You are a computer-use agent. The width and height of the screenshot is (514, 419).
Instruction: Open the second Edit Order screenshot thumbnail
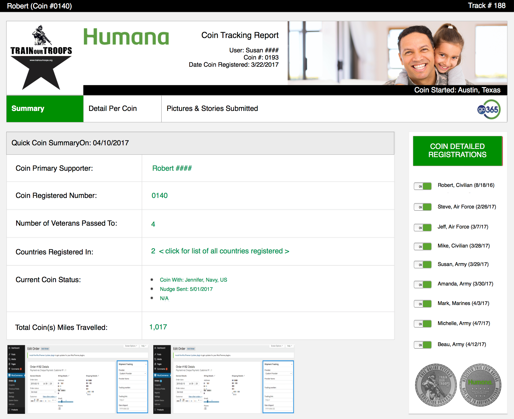coord(224,379)
